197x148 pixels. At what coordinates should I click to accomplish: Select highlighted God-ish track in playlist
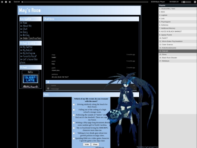point(178,51)
